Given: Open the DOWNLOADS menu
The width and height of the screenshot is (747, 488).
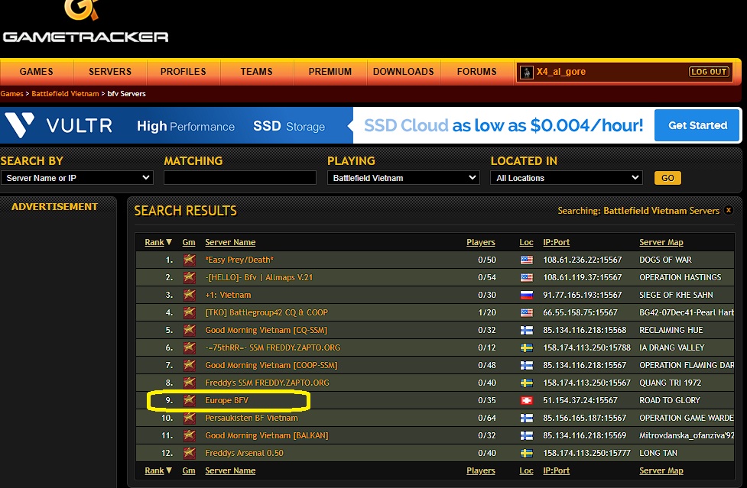Looking at the screenshot, I should pos(404,72).
